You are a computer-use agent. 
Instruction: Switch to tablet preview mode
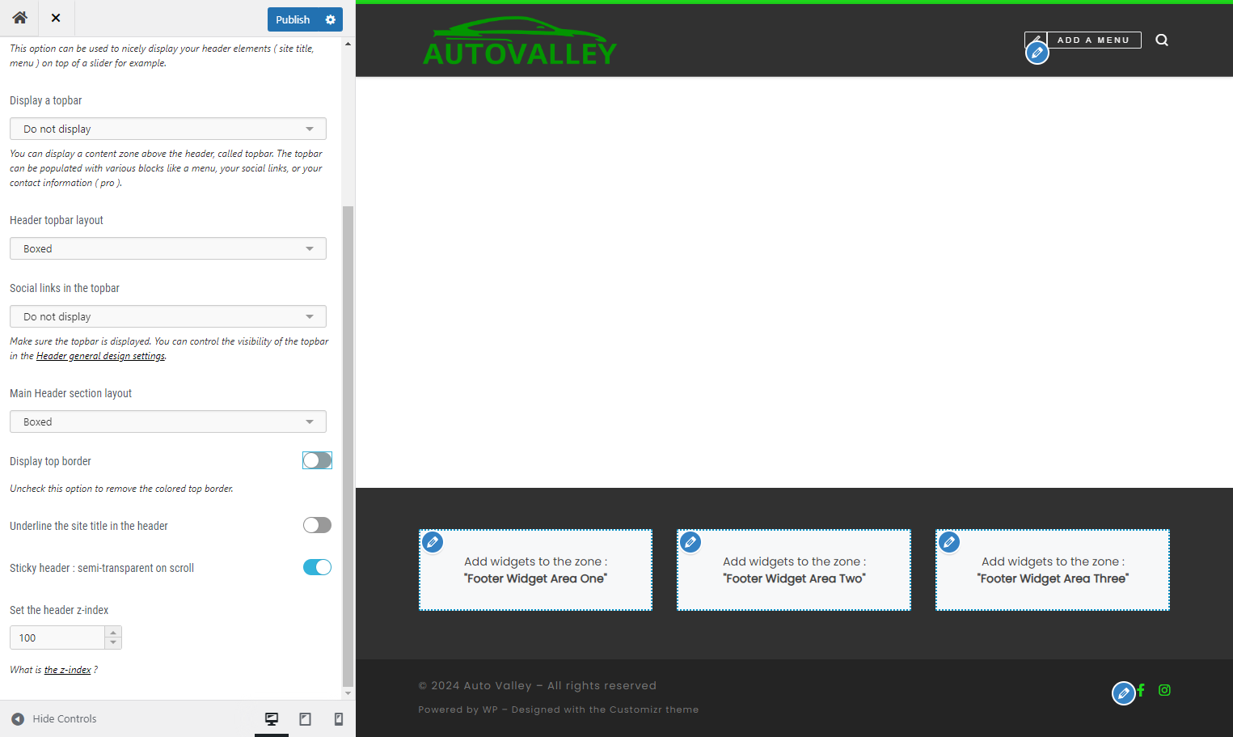pyautogui.click(x=306, y=718)
